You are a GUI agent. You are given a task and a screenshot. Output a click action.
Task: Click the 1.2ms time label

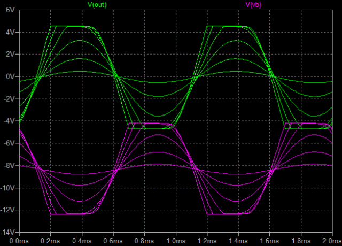[x=207, y=241]
